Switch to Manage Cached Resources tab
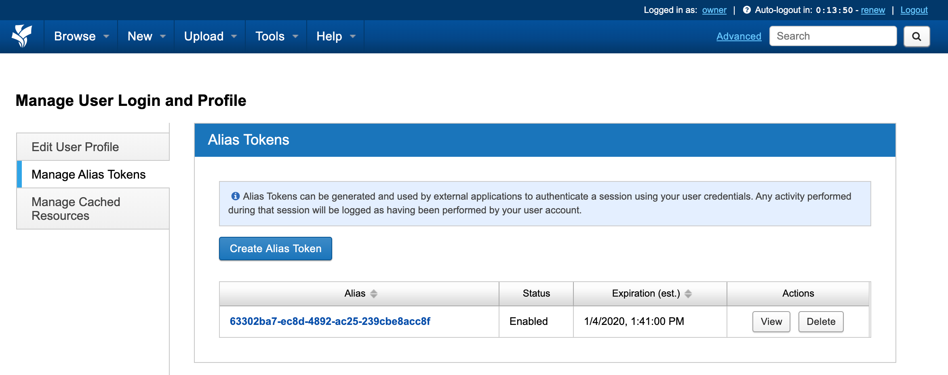The width and height of the screenshot is (948, 375). [93, 209]
